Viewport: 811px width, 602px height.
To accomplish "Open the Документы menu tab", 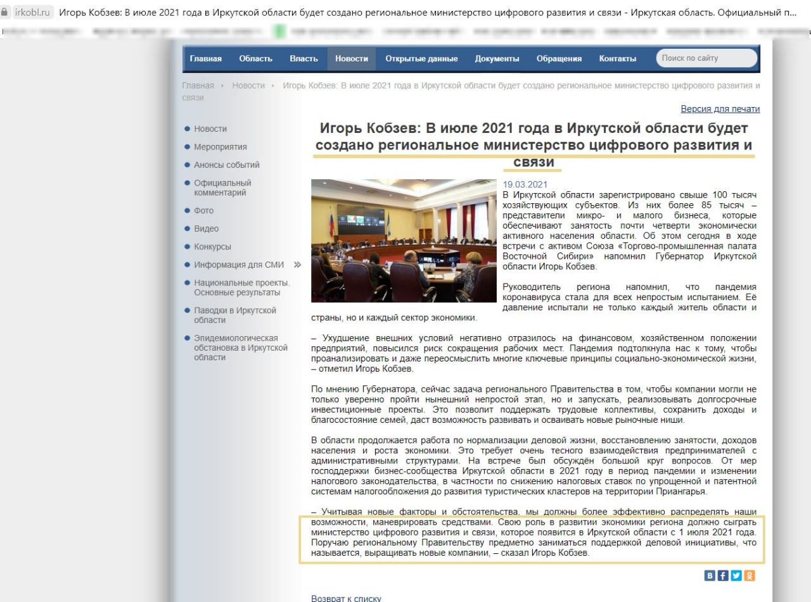I will pos(497,58).
